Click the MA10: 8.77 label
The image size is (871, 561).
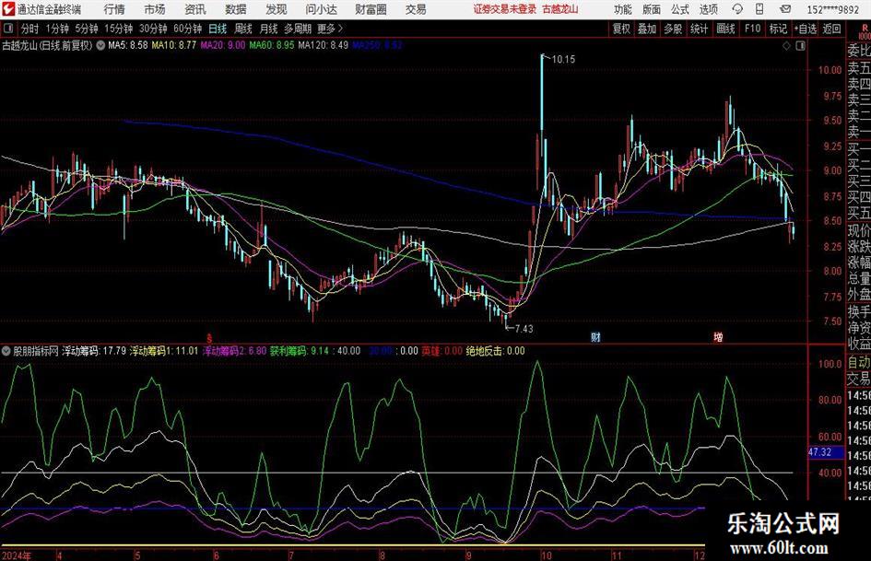click(x=174, y=45)
